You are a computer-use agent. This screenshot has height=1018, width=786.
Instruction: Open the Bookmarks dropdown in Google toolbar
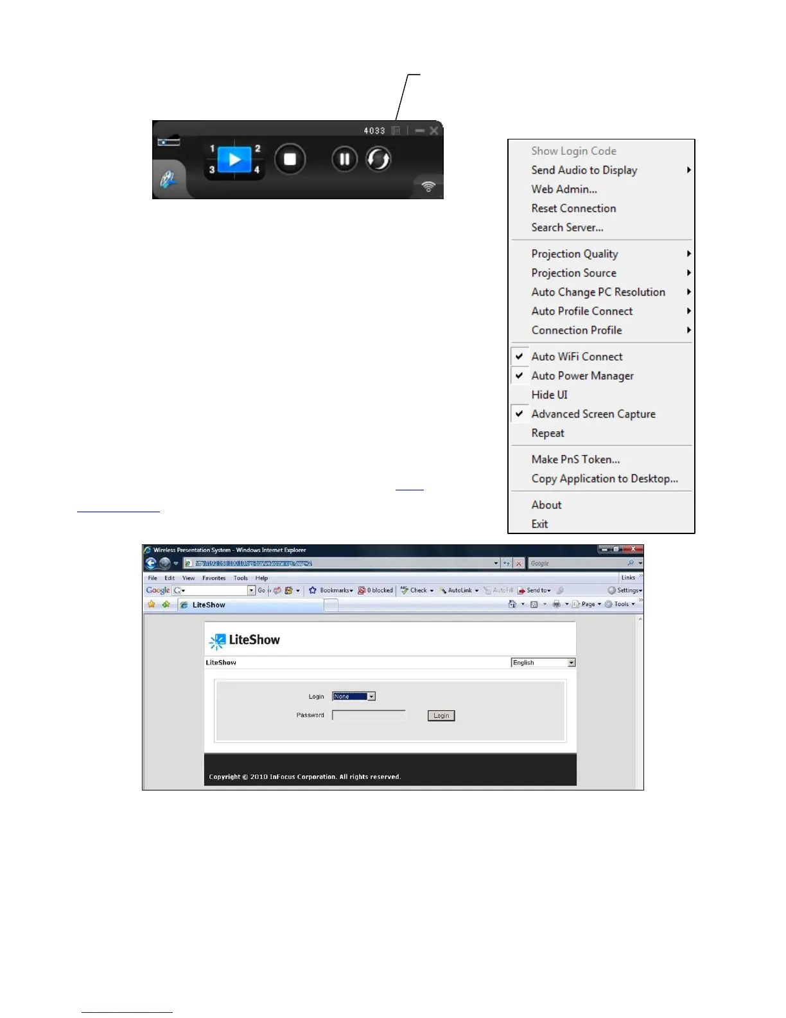331,590
